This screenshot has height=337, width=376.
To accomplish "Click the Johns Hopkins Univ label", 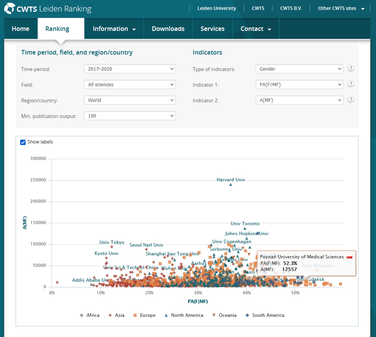I will (247, 234).
